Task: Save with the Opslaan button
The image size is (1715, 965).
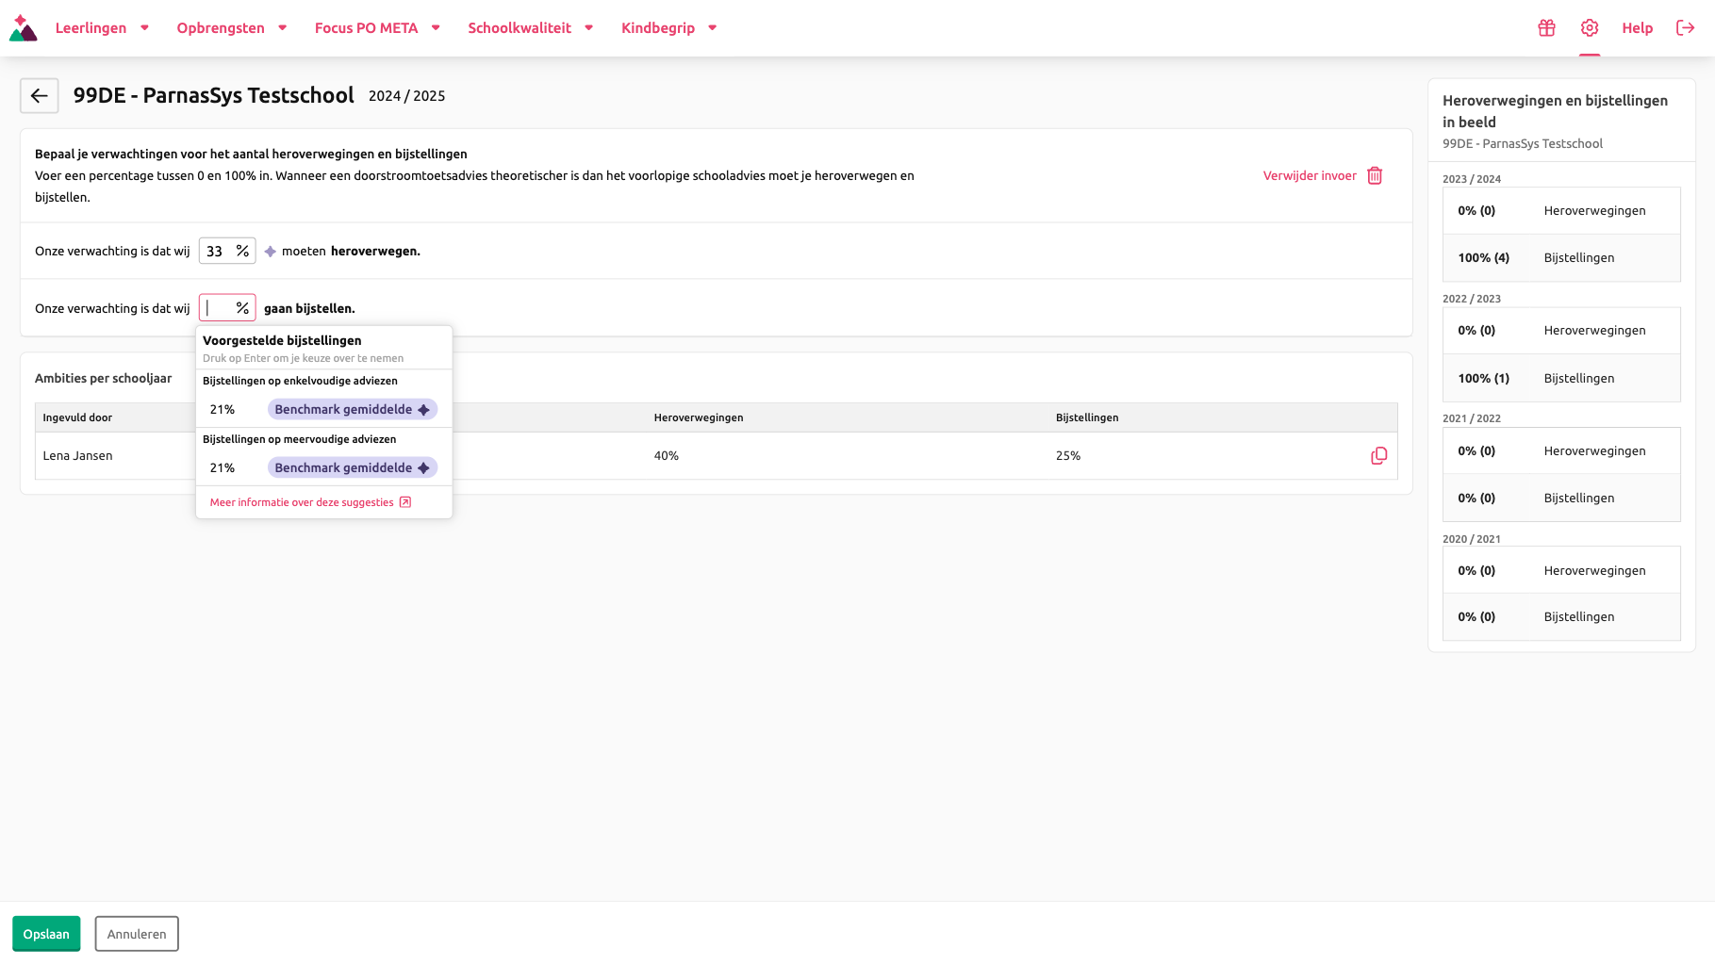Action: (x=46, y=934)
